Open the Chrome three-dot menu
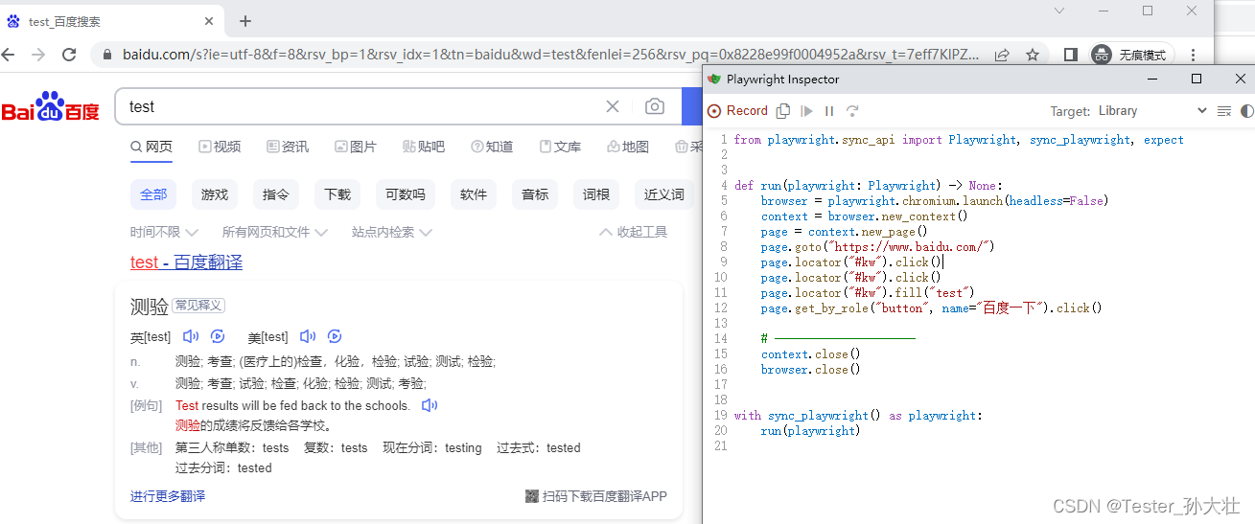Screen dimensions: 1255x524 pos(1193,55)
